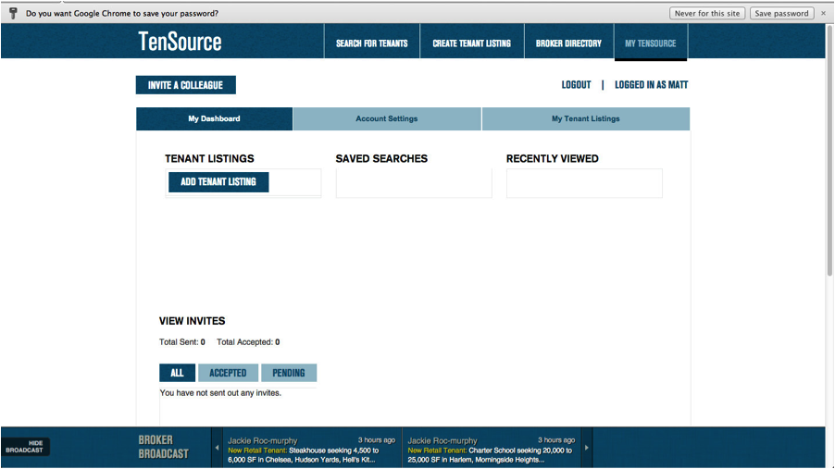Click the View Invites heading

click(193, 321)
